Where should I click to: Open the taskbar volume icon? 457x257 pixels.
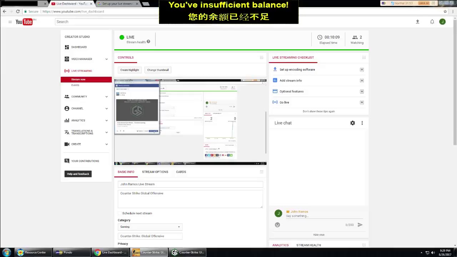click(433, 253)
